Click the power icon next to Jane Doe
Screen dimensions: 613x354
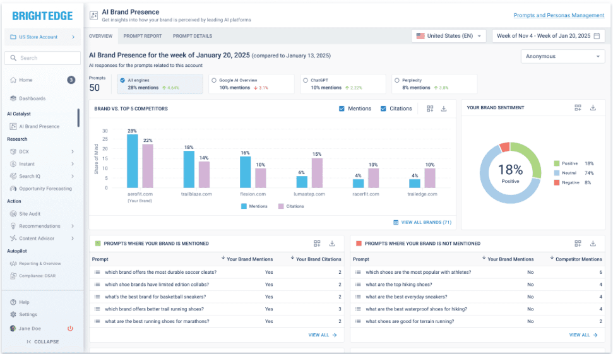pyautogui.click(x=70, y=329)
